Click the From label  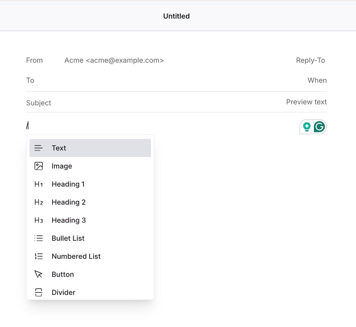click(34, 60)
